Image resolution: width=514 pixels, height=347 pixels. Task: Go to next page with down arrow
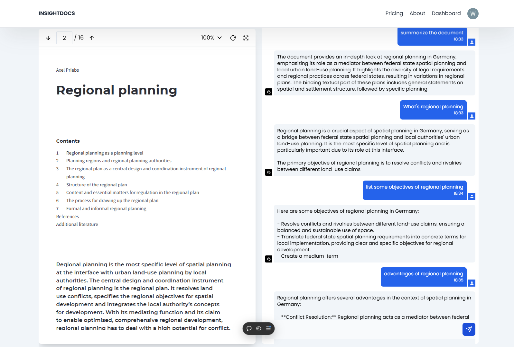(x=48, y=38)
